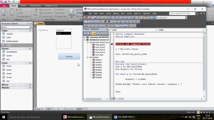This screenshot has width=214, height=120.
Task: Click the Design Mode icon in VBA toolbar
Action: click(x=134, y=18)
